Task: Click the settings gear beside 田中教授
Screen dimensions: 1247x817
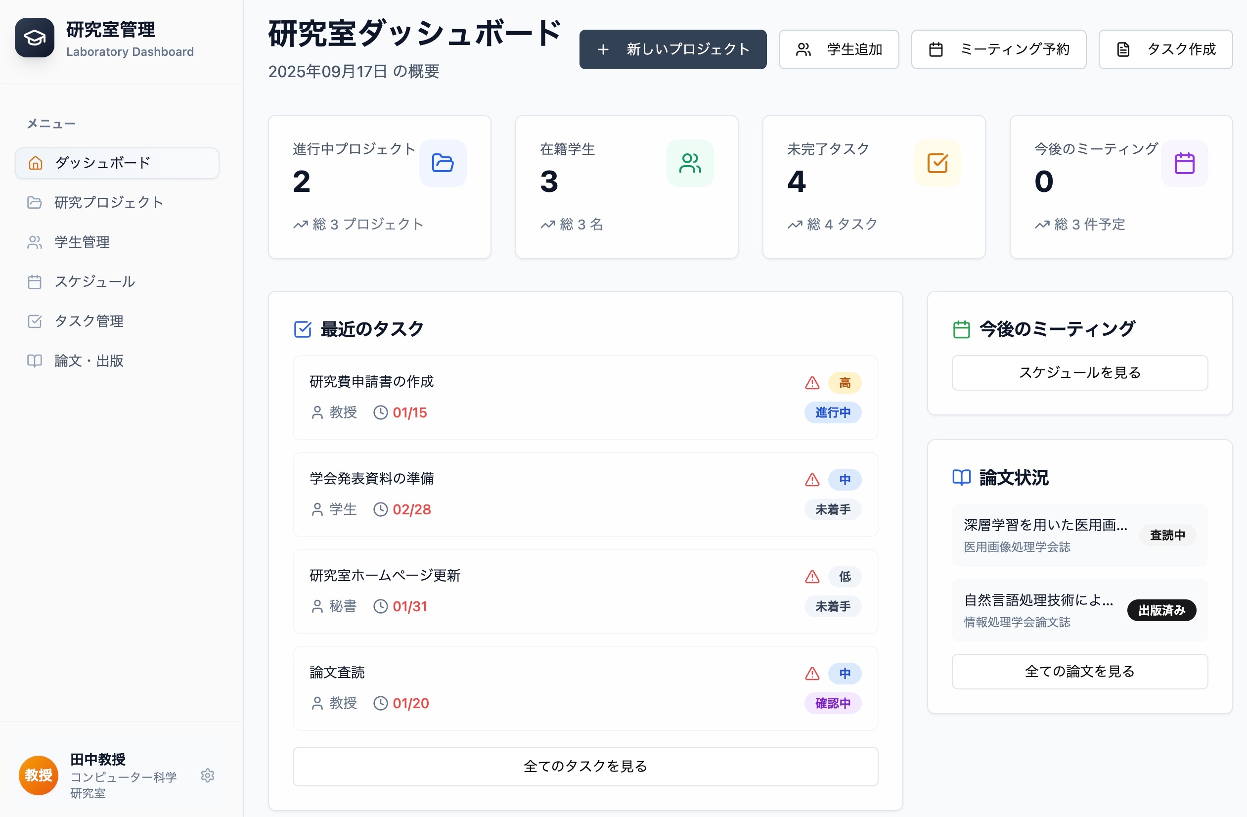Action: [208, 775]
